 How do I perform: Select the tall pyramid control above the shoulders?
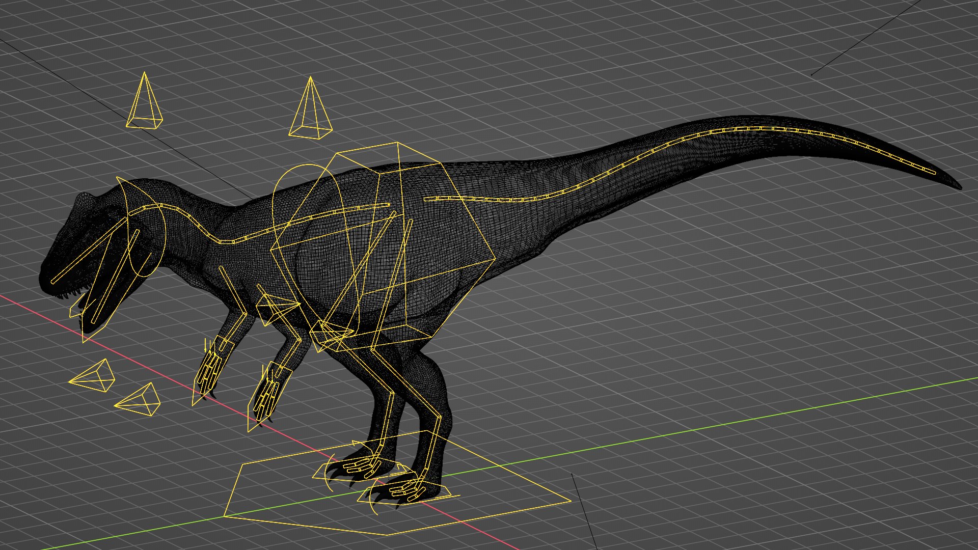[311, 108]
